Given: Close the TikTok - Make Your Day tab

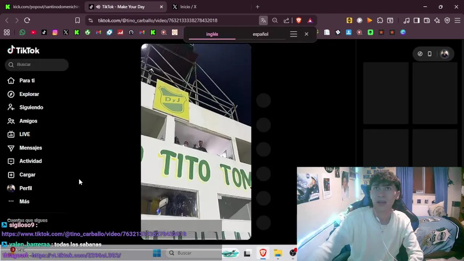Looking at the screenshot, I should (x=161, y=7).
